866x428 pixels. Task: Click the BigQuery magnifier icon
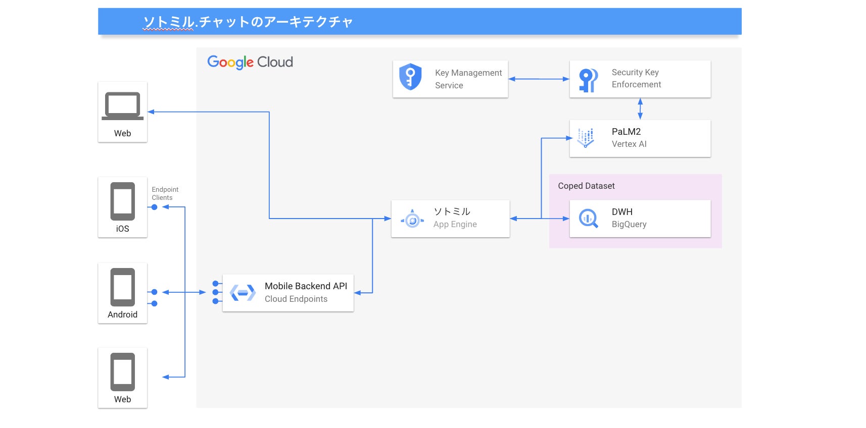click(x=589, y=219)
